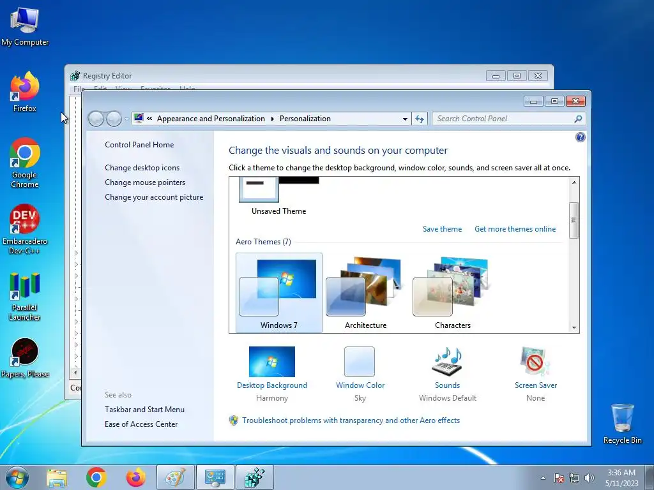654x490 pixels.
Task: Click the refresh button beside address bar
Action: pos(420,119)
